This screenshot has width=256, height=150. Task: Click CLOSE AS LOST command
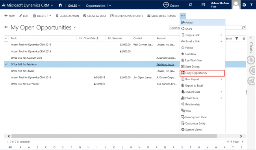(95, 16)
